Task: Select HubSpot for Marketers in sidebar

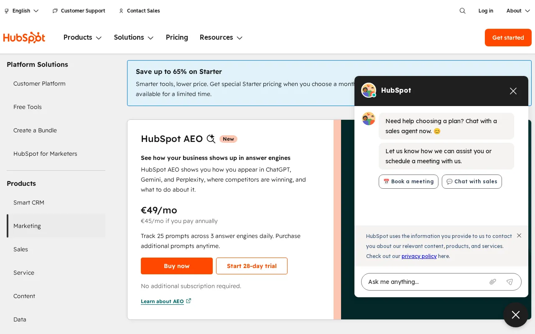Action: click(x=56, y=154)
